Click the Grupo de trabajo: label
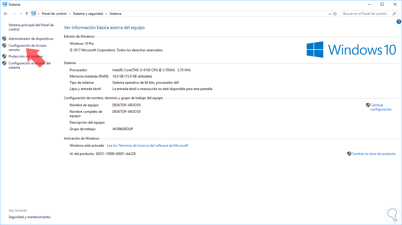This screenshot has height=225, width=402. point(83,129)
